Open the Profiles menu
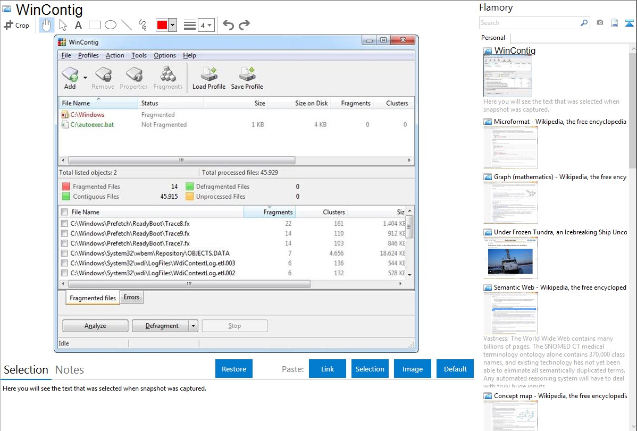Screen dimensions: 637x431 [x=88, y=55]
